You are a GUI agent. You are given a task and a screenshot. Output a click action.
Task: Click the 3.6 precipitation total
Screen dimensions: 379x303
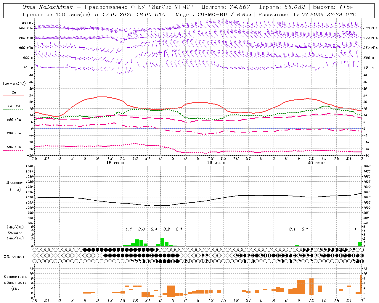[142, 229]
